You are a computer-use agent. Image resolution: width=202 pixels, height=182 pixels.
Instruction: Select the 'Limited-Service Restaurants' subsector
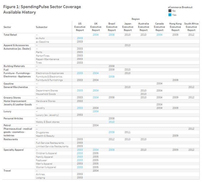(x=52, y=146)
